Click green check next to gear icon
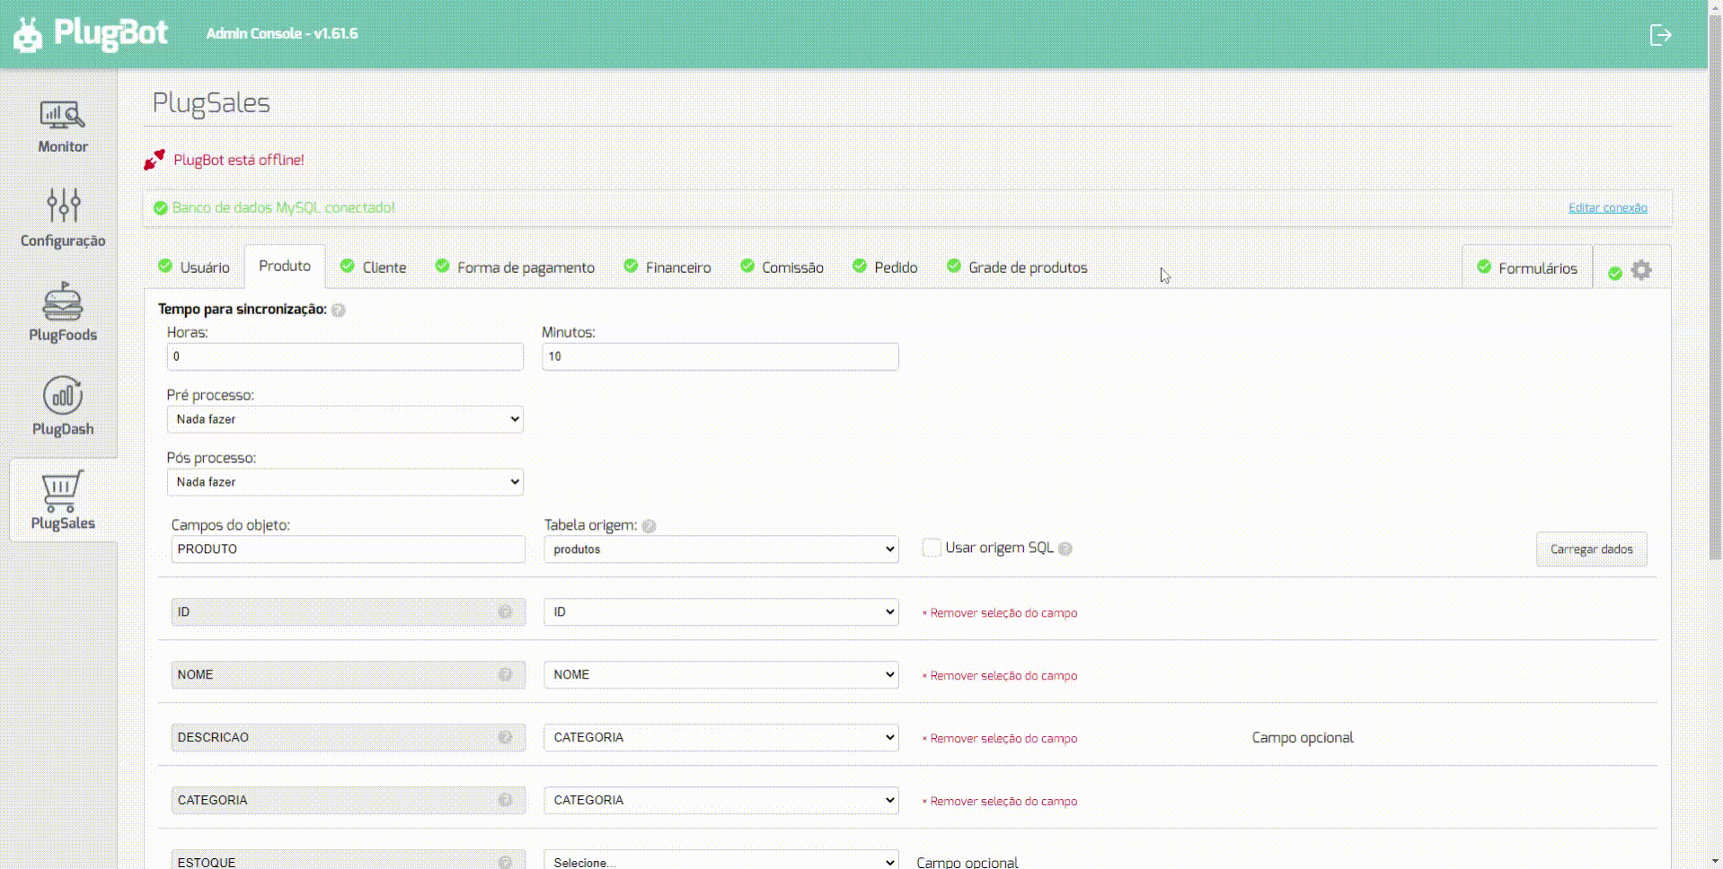 coord(1615,273)
